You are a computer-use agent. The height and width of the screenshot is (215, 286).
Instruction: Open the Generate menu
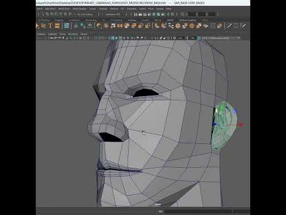pos(132,9)
